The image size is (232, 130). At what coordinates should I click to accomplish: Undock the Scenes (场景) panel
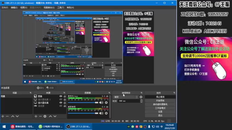(x=31, y=93)
